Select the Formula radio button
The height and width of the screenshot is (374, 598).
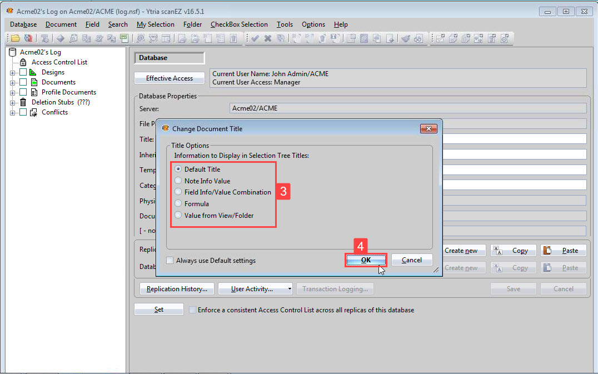179,204
